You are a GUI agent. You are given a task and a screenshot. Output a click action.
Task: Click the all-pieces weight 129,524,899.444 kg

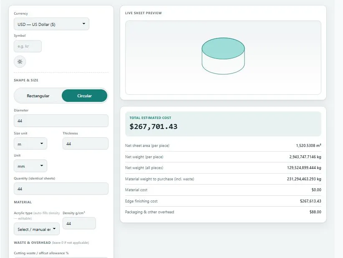coord(304,168)
